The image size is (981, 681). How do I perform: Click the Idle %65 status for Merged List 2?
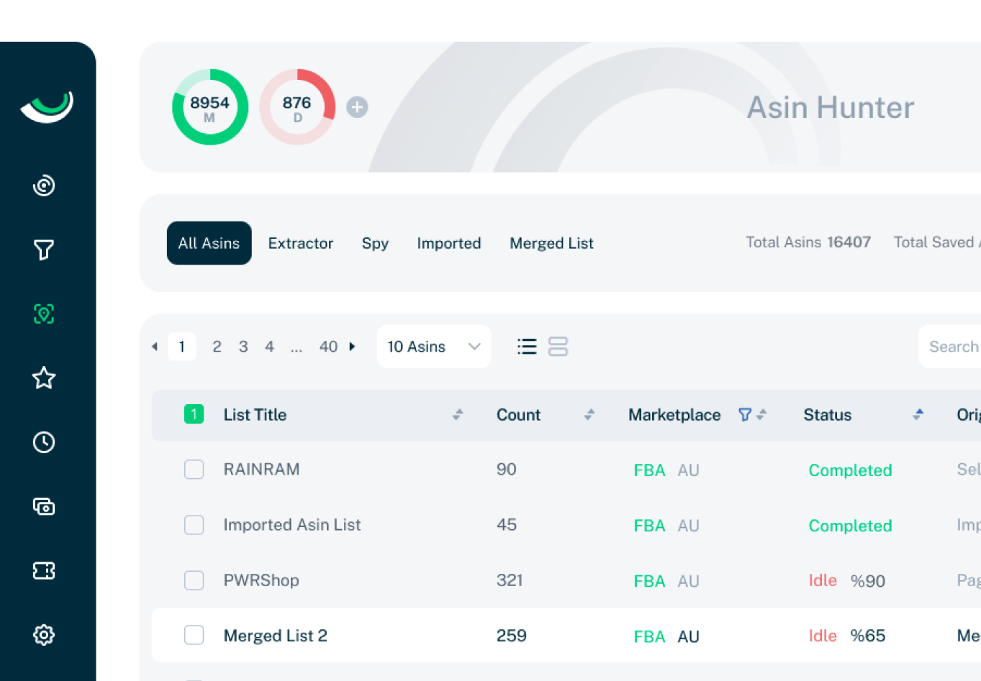pyautogui.click(x=847, y=636)
